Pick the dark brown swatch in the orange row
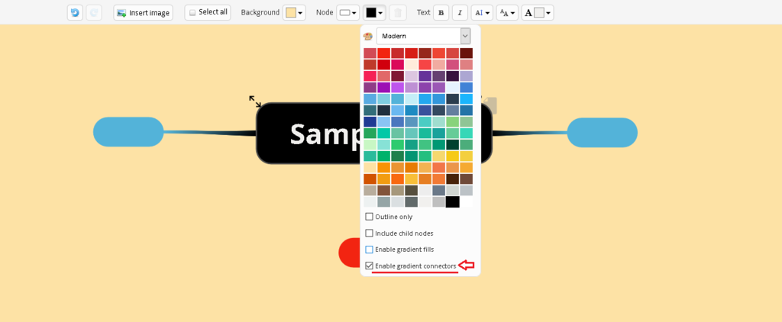The image size is (782, 322). tap(452, 179)
